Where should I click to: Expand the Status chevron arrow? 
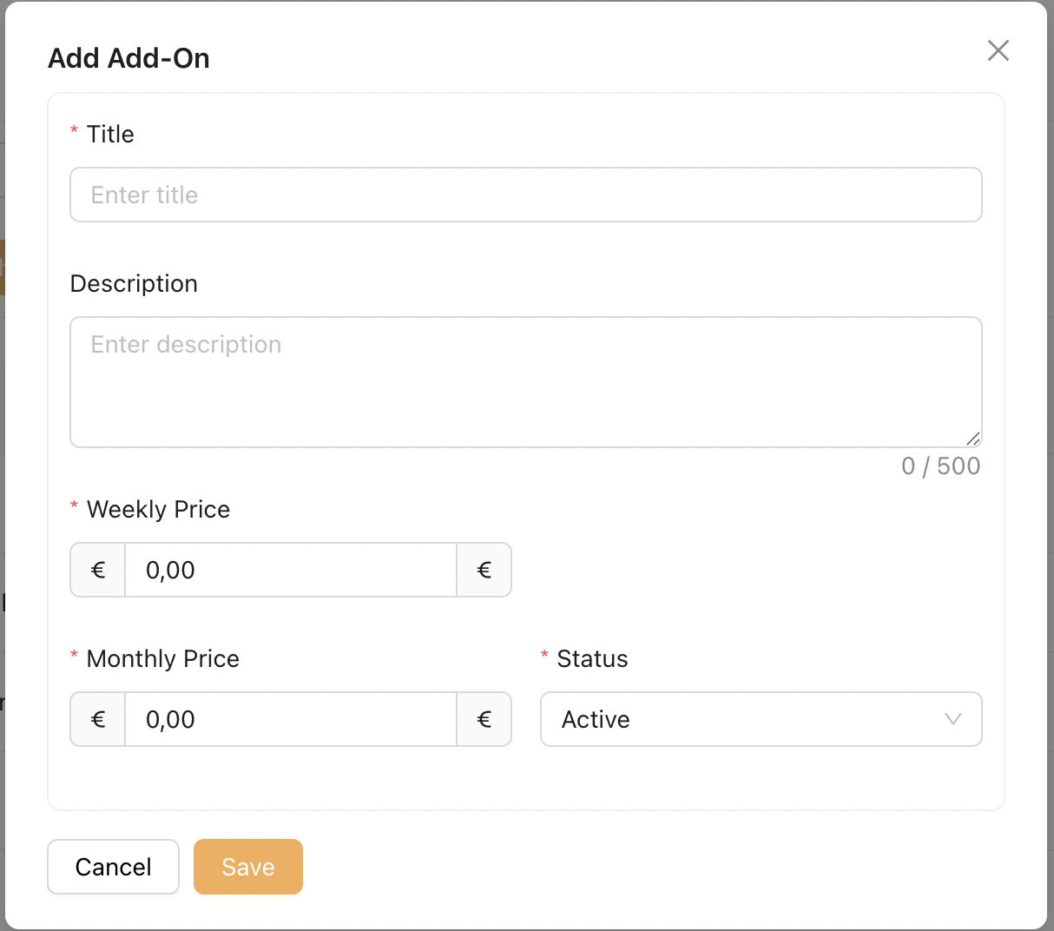(x=953, y=719)
